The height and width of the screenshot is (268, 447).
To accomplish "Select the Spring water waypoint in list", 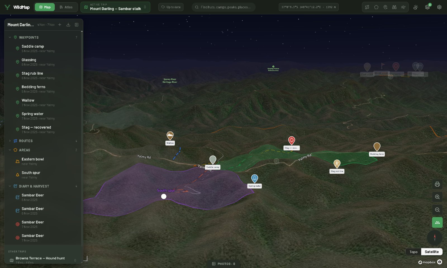I will 43,116.
